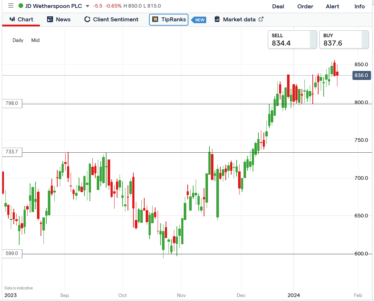Select the 599.0 horizontal line label
Screen dimensions: 374x301
(12, 254)
